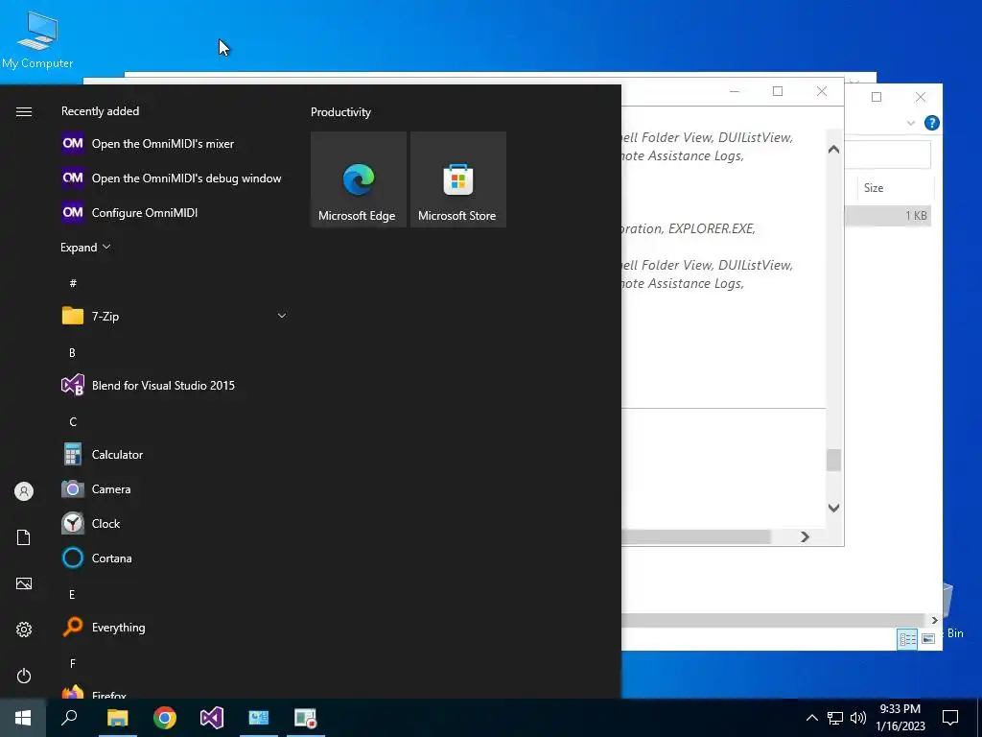The width and height of the screenshot is (982, 737).
Task: Open the user account icon in Start
Action: point(24,491)
